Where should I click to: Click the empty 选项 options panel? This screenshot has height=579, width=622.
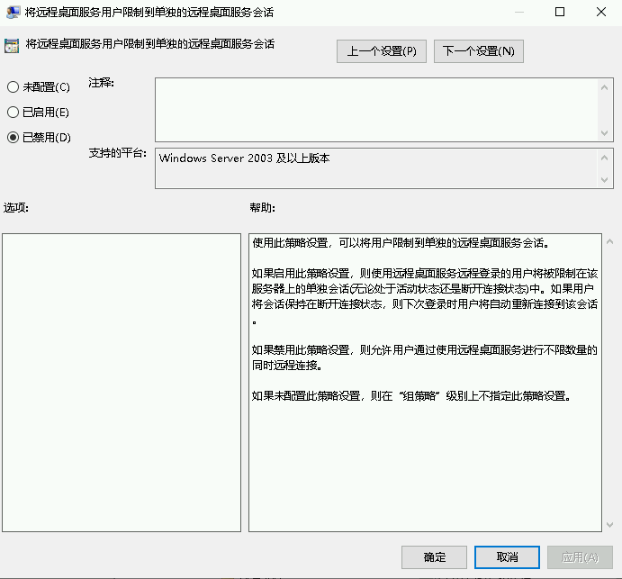[122, 383]
